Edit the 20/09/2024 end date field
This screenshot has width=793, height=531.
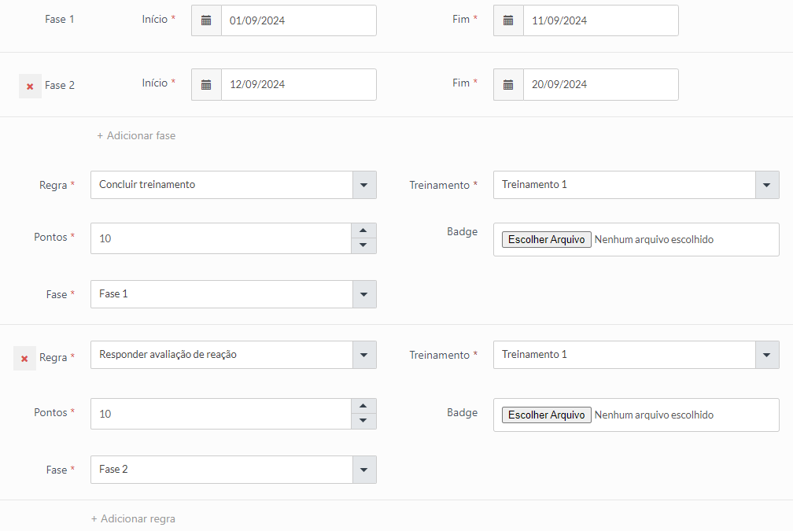(599, 84)
